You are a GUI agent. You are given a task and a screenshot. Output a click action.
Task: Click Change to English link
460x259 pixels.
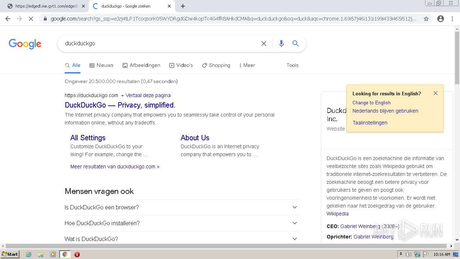[372, 103]
